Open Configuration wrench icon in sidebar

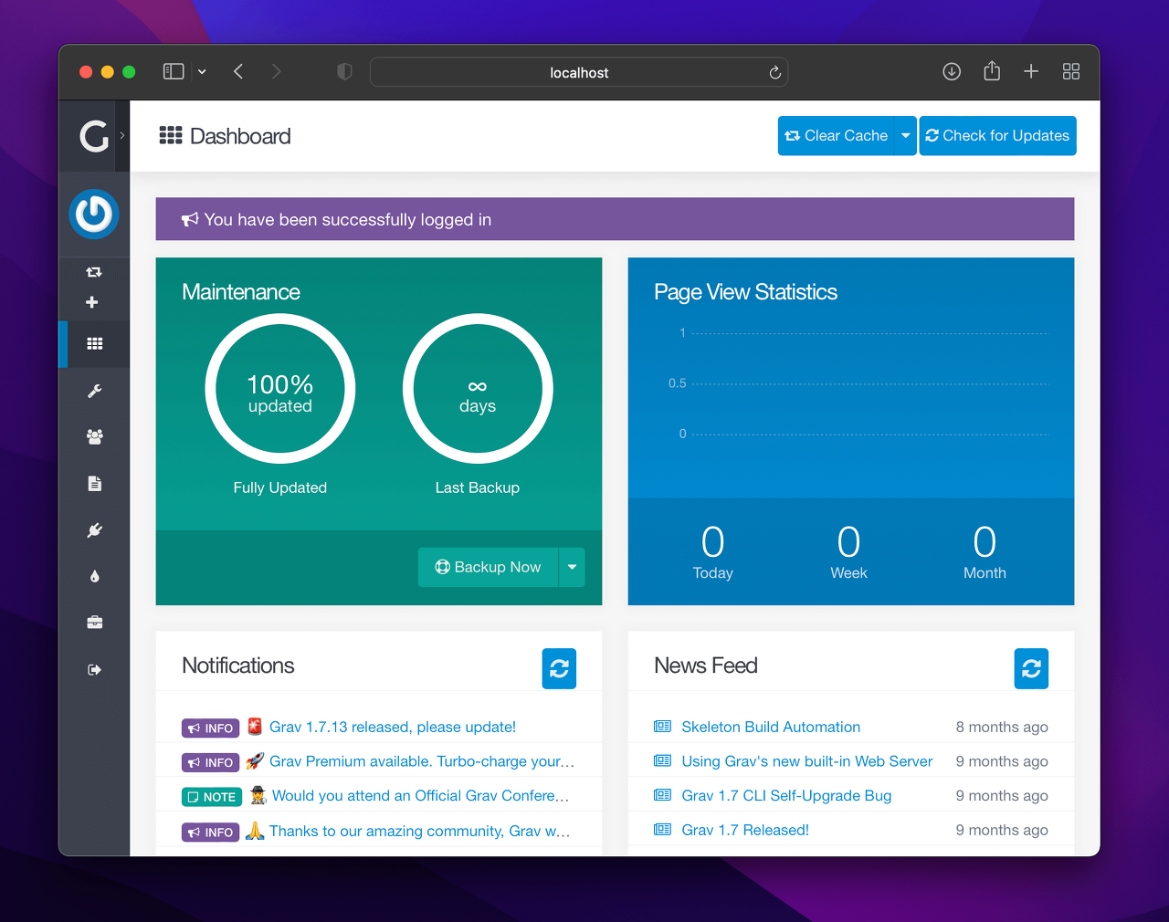[x=95, y=391]
